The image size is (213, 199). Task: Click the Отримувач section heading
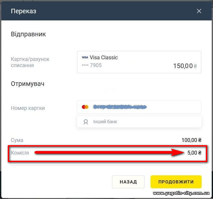pyautogui.click(x=28, y=84)
